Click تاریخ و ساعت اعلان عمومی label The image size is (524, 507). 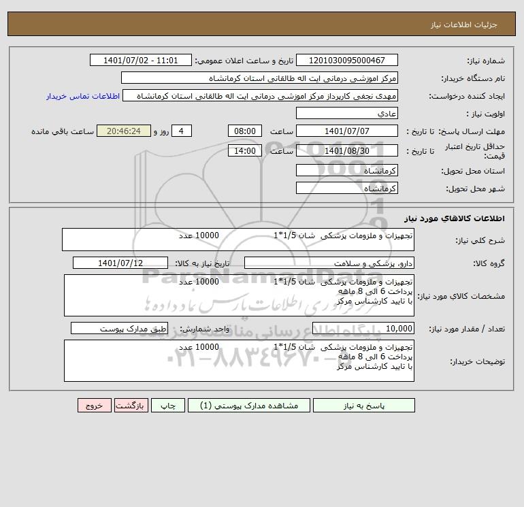click(x=244, y=61)
